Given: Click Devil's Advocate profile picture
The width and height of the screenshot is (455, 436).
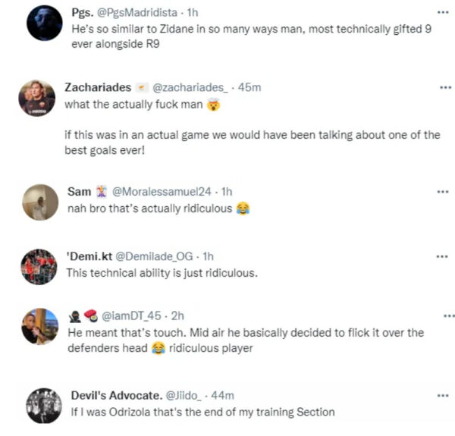Looking at the screenshot, I should 43,406.
